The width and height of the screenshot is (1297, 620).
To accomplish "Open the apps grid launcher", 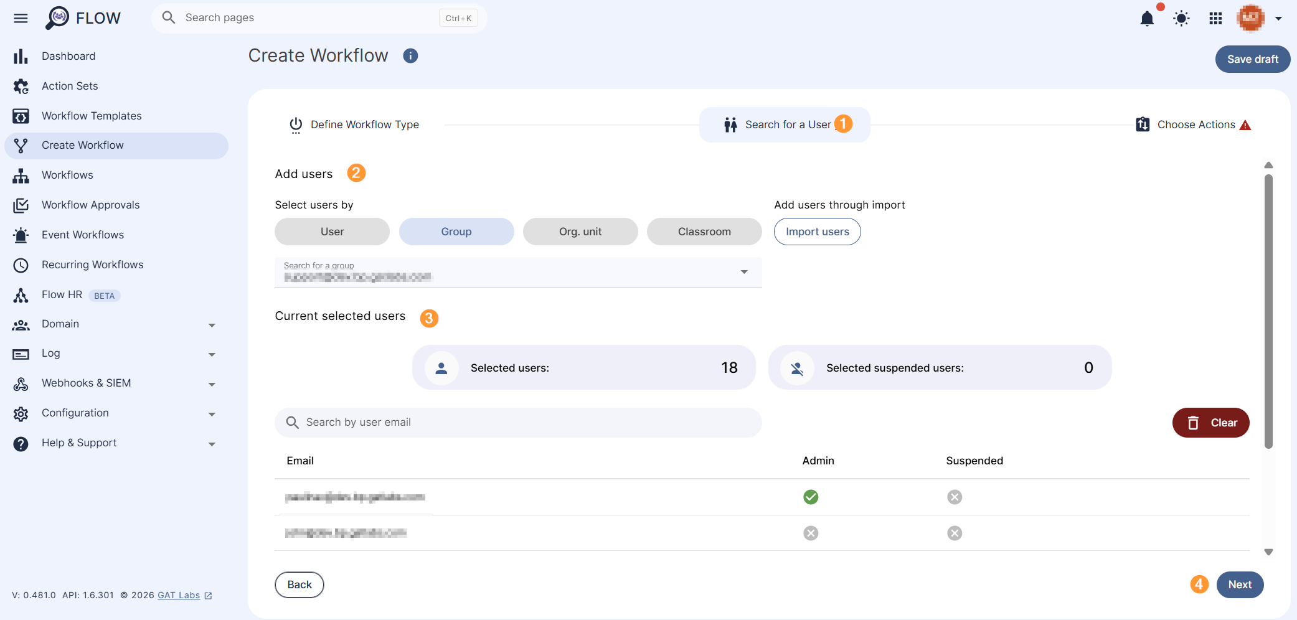I will click(x=1215, y=19).
